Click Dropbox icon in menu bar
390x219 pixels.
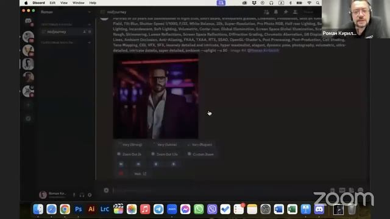click(254, 3)
